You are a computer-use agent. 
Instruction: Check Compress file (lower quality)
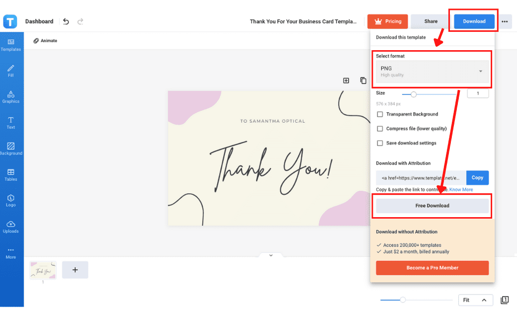pyautogui.click(x=380, y=129)
